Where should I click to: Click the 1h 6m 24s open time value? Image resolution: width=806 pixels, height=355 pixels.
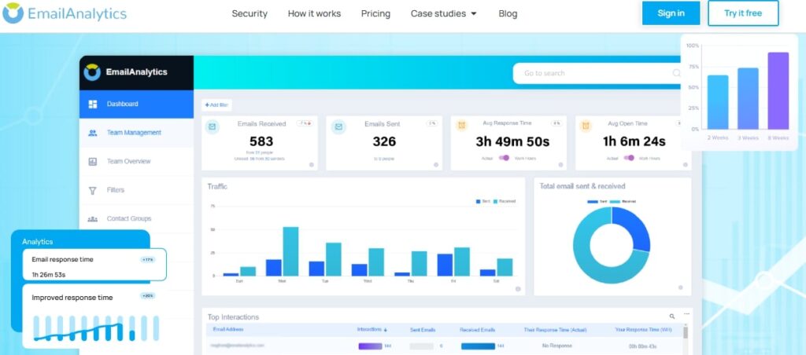634,141
